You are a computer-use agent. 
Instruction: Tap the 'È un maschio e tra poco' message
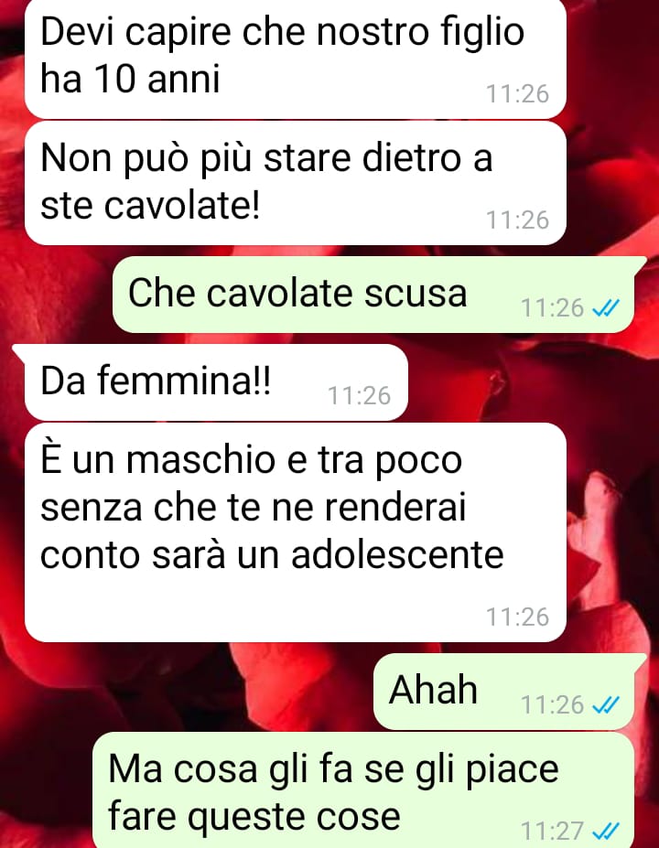[x=296, y=532]
